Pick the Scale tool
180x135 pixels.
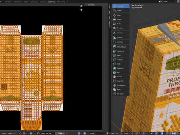121,24
